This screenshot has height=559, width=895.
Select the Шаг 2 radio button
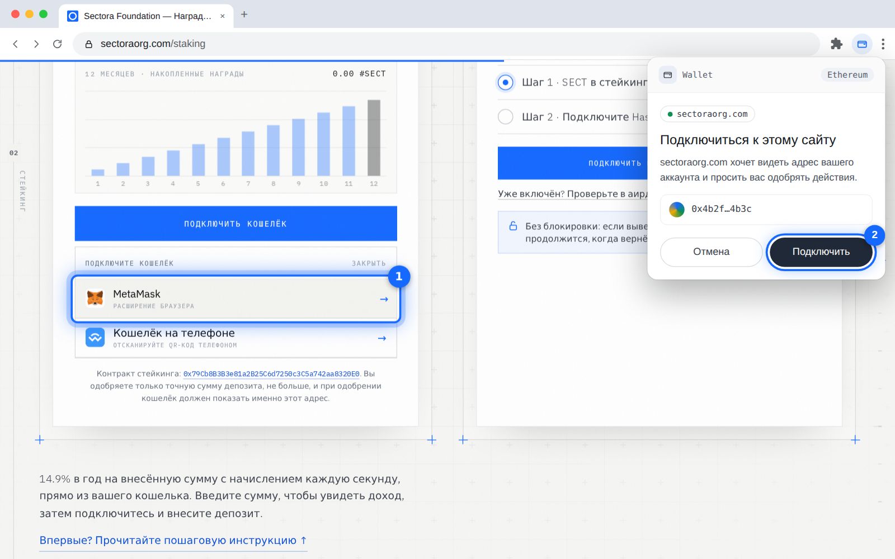(505, 116)
